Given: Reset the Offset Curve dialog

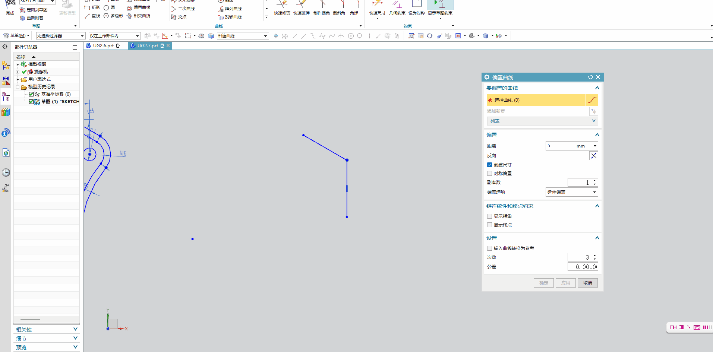Looking at the screenshot, I should [590, 77].
